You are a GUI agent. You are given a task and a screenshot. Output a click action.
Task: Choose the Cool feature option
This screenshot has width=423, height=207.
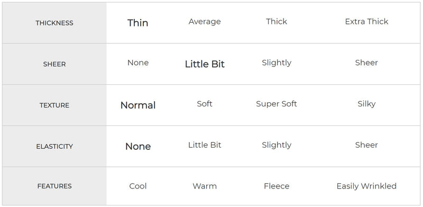click(138, 186)
